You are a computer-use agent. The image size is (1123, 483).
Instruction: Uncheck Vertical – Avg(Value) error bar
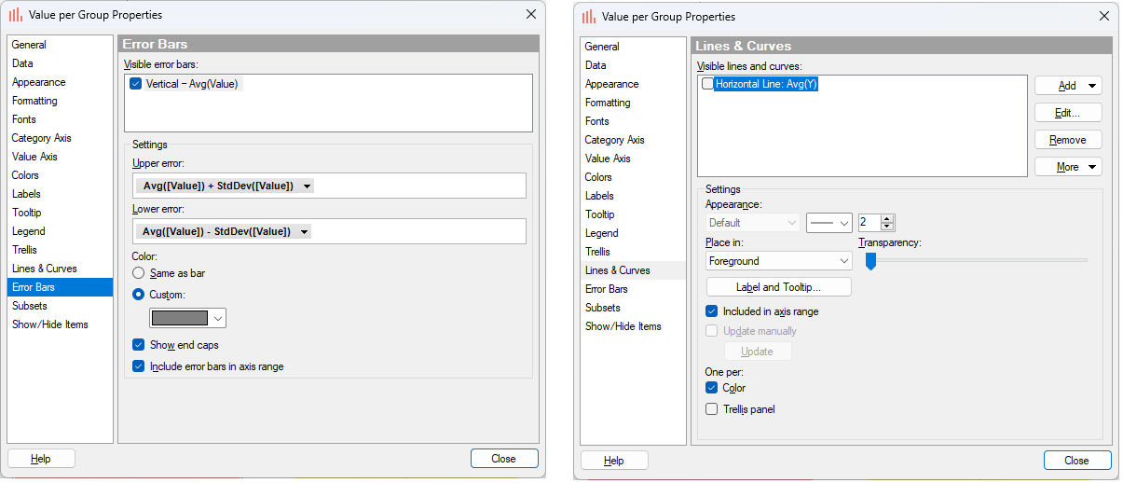[136, 84]
